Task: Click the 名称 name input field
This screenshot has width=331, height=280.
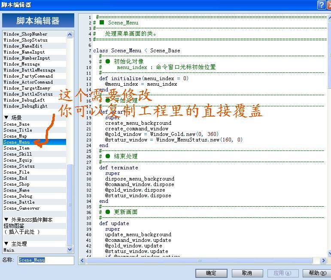Action: (x=46, y=260)
